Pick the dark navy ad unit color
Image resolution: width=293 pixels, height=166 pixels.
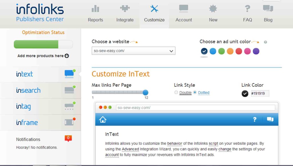tap(204, 51)
